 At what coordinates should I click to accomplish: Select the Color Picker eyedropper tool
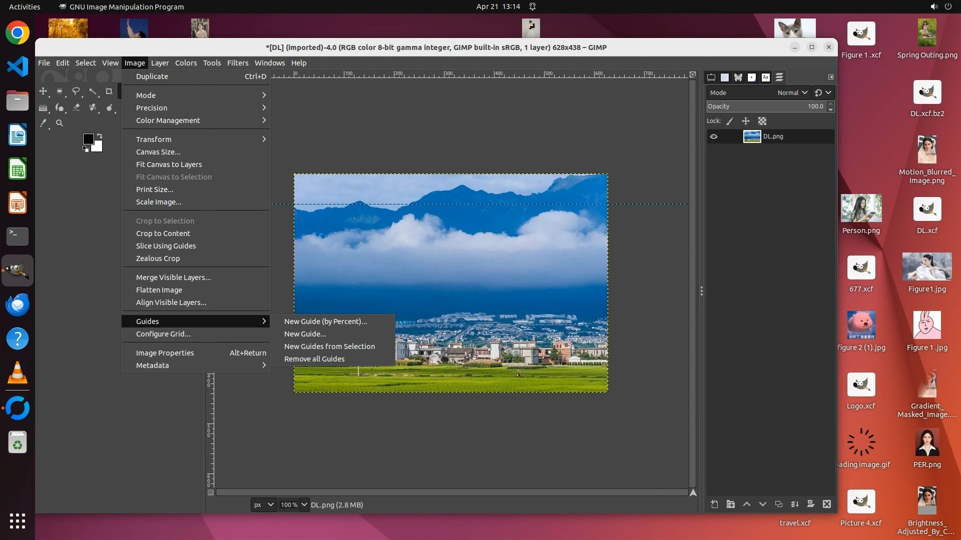[44, 123]
